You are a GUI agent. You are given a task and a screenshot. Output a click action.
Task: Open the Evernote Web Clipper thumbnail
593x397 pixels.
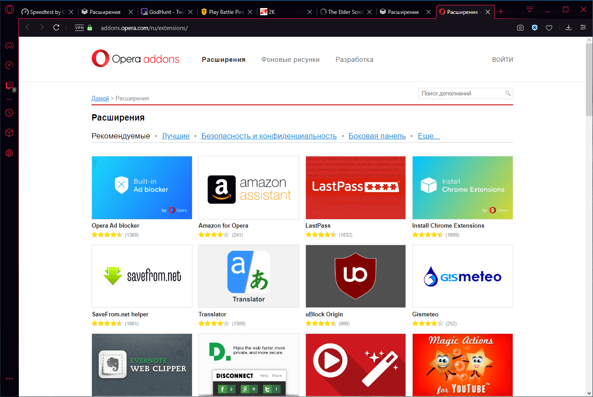click(142, 365)
